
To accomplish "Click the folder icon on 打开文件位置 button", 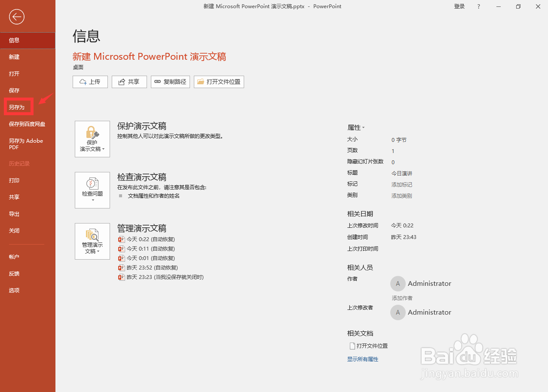I will click(x=200, y=82).
